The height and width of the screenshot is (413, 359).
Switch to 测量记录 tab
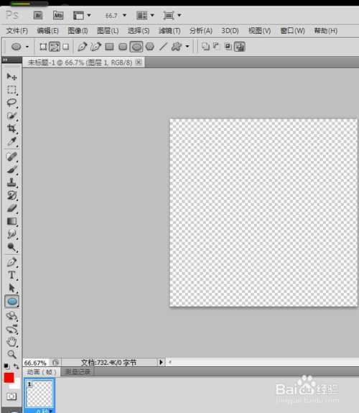[78, 371]
